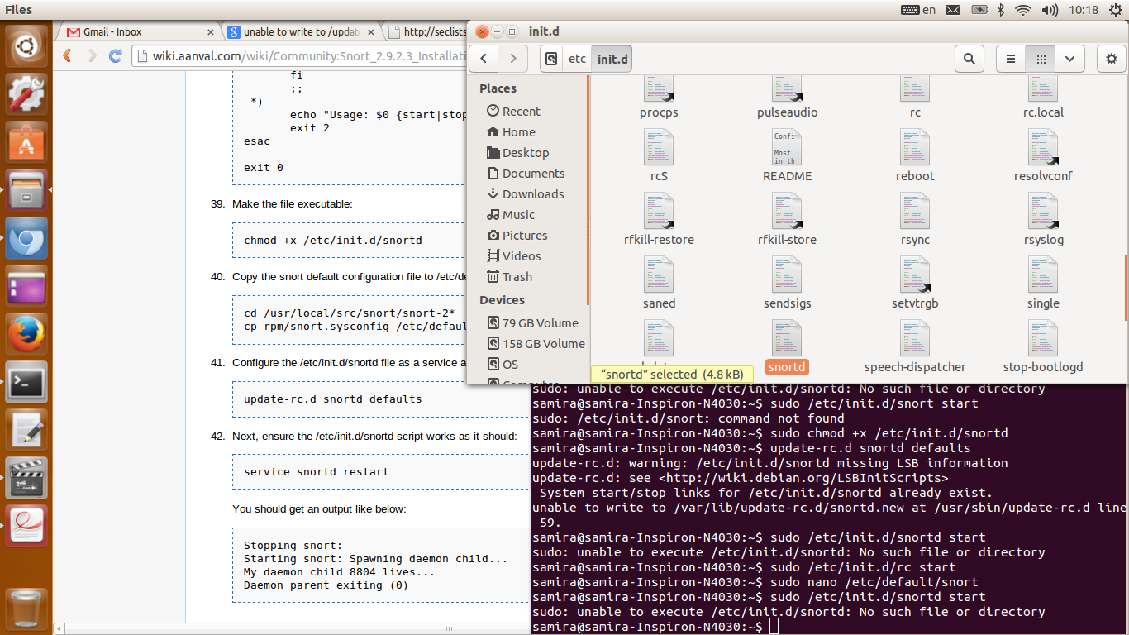The width and height of the screenshot is (1129, 635).
Task: Open the Files gear settings menu
Action: [1112, 59]
